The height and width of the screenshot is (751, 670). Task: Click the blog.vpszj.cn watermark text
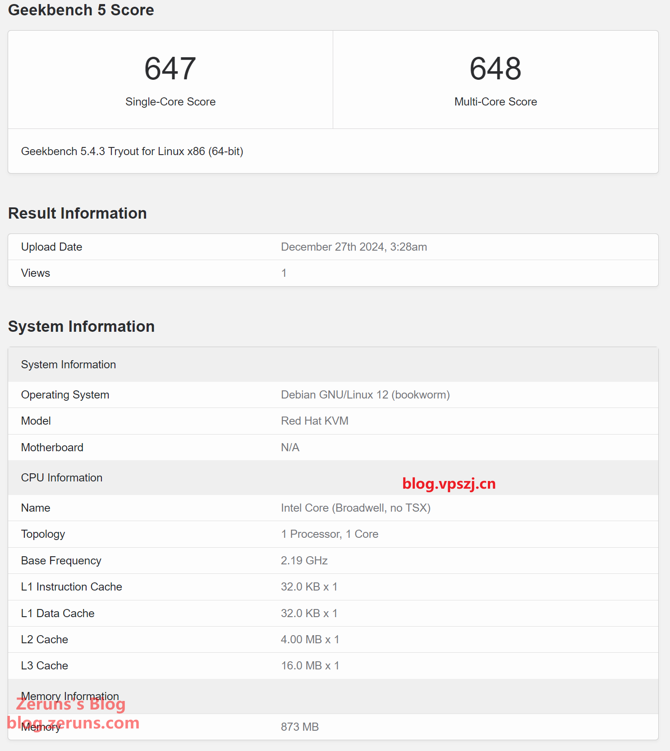point(449,484)
